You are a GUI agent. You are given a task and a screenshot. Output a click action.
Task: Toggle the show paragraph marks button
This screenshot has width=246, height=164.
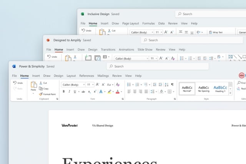point(172,84)
